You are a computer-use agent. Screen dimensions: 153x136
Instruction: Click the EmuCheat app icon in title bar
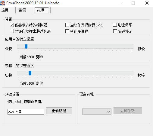2,3
